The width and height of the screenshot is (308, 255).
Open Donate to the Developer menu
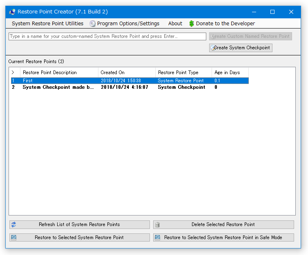[x=222, y=24]
